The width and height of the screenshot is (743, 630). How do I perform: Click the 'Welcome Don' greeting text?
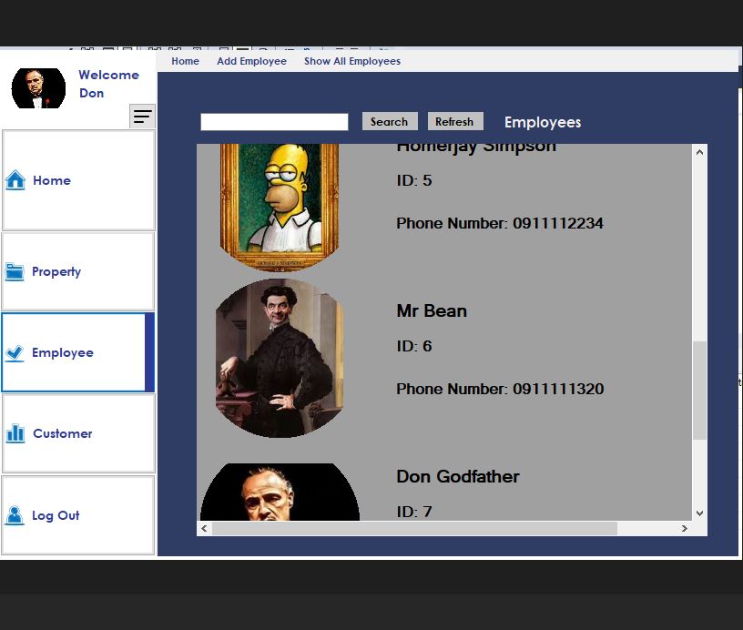[108, 84]
